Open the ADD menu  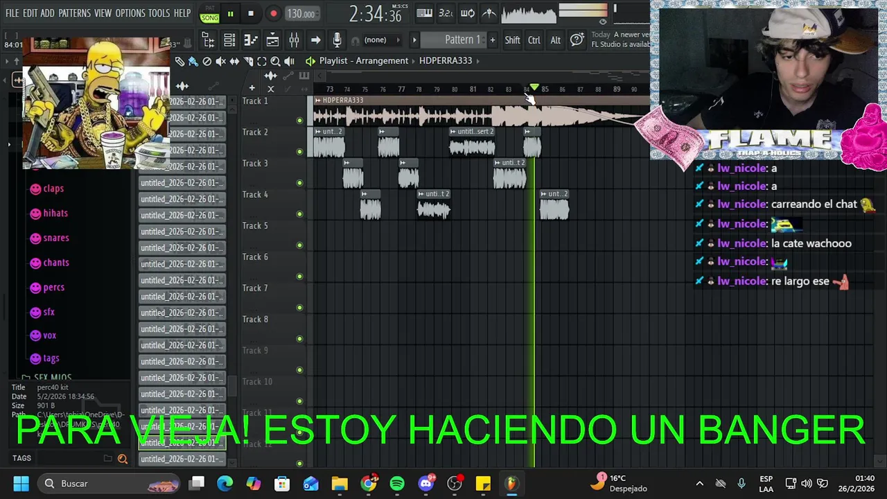47,13
